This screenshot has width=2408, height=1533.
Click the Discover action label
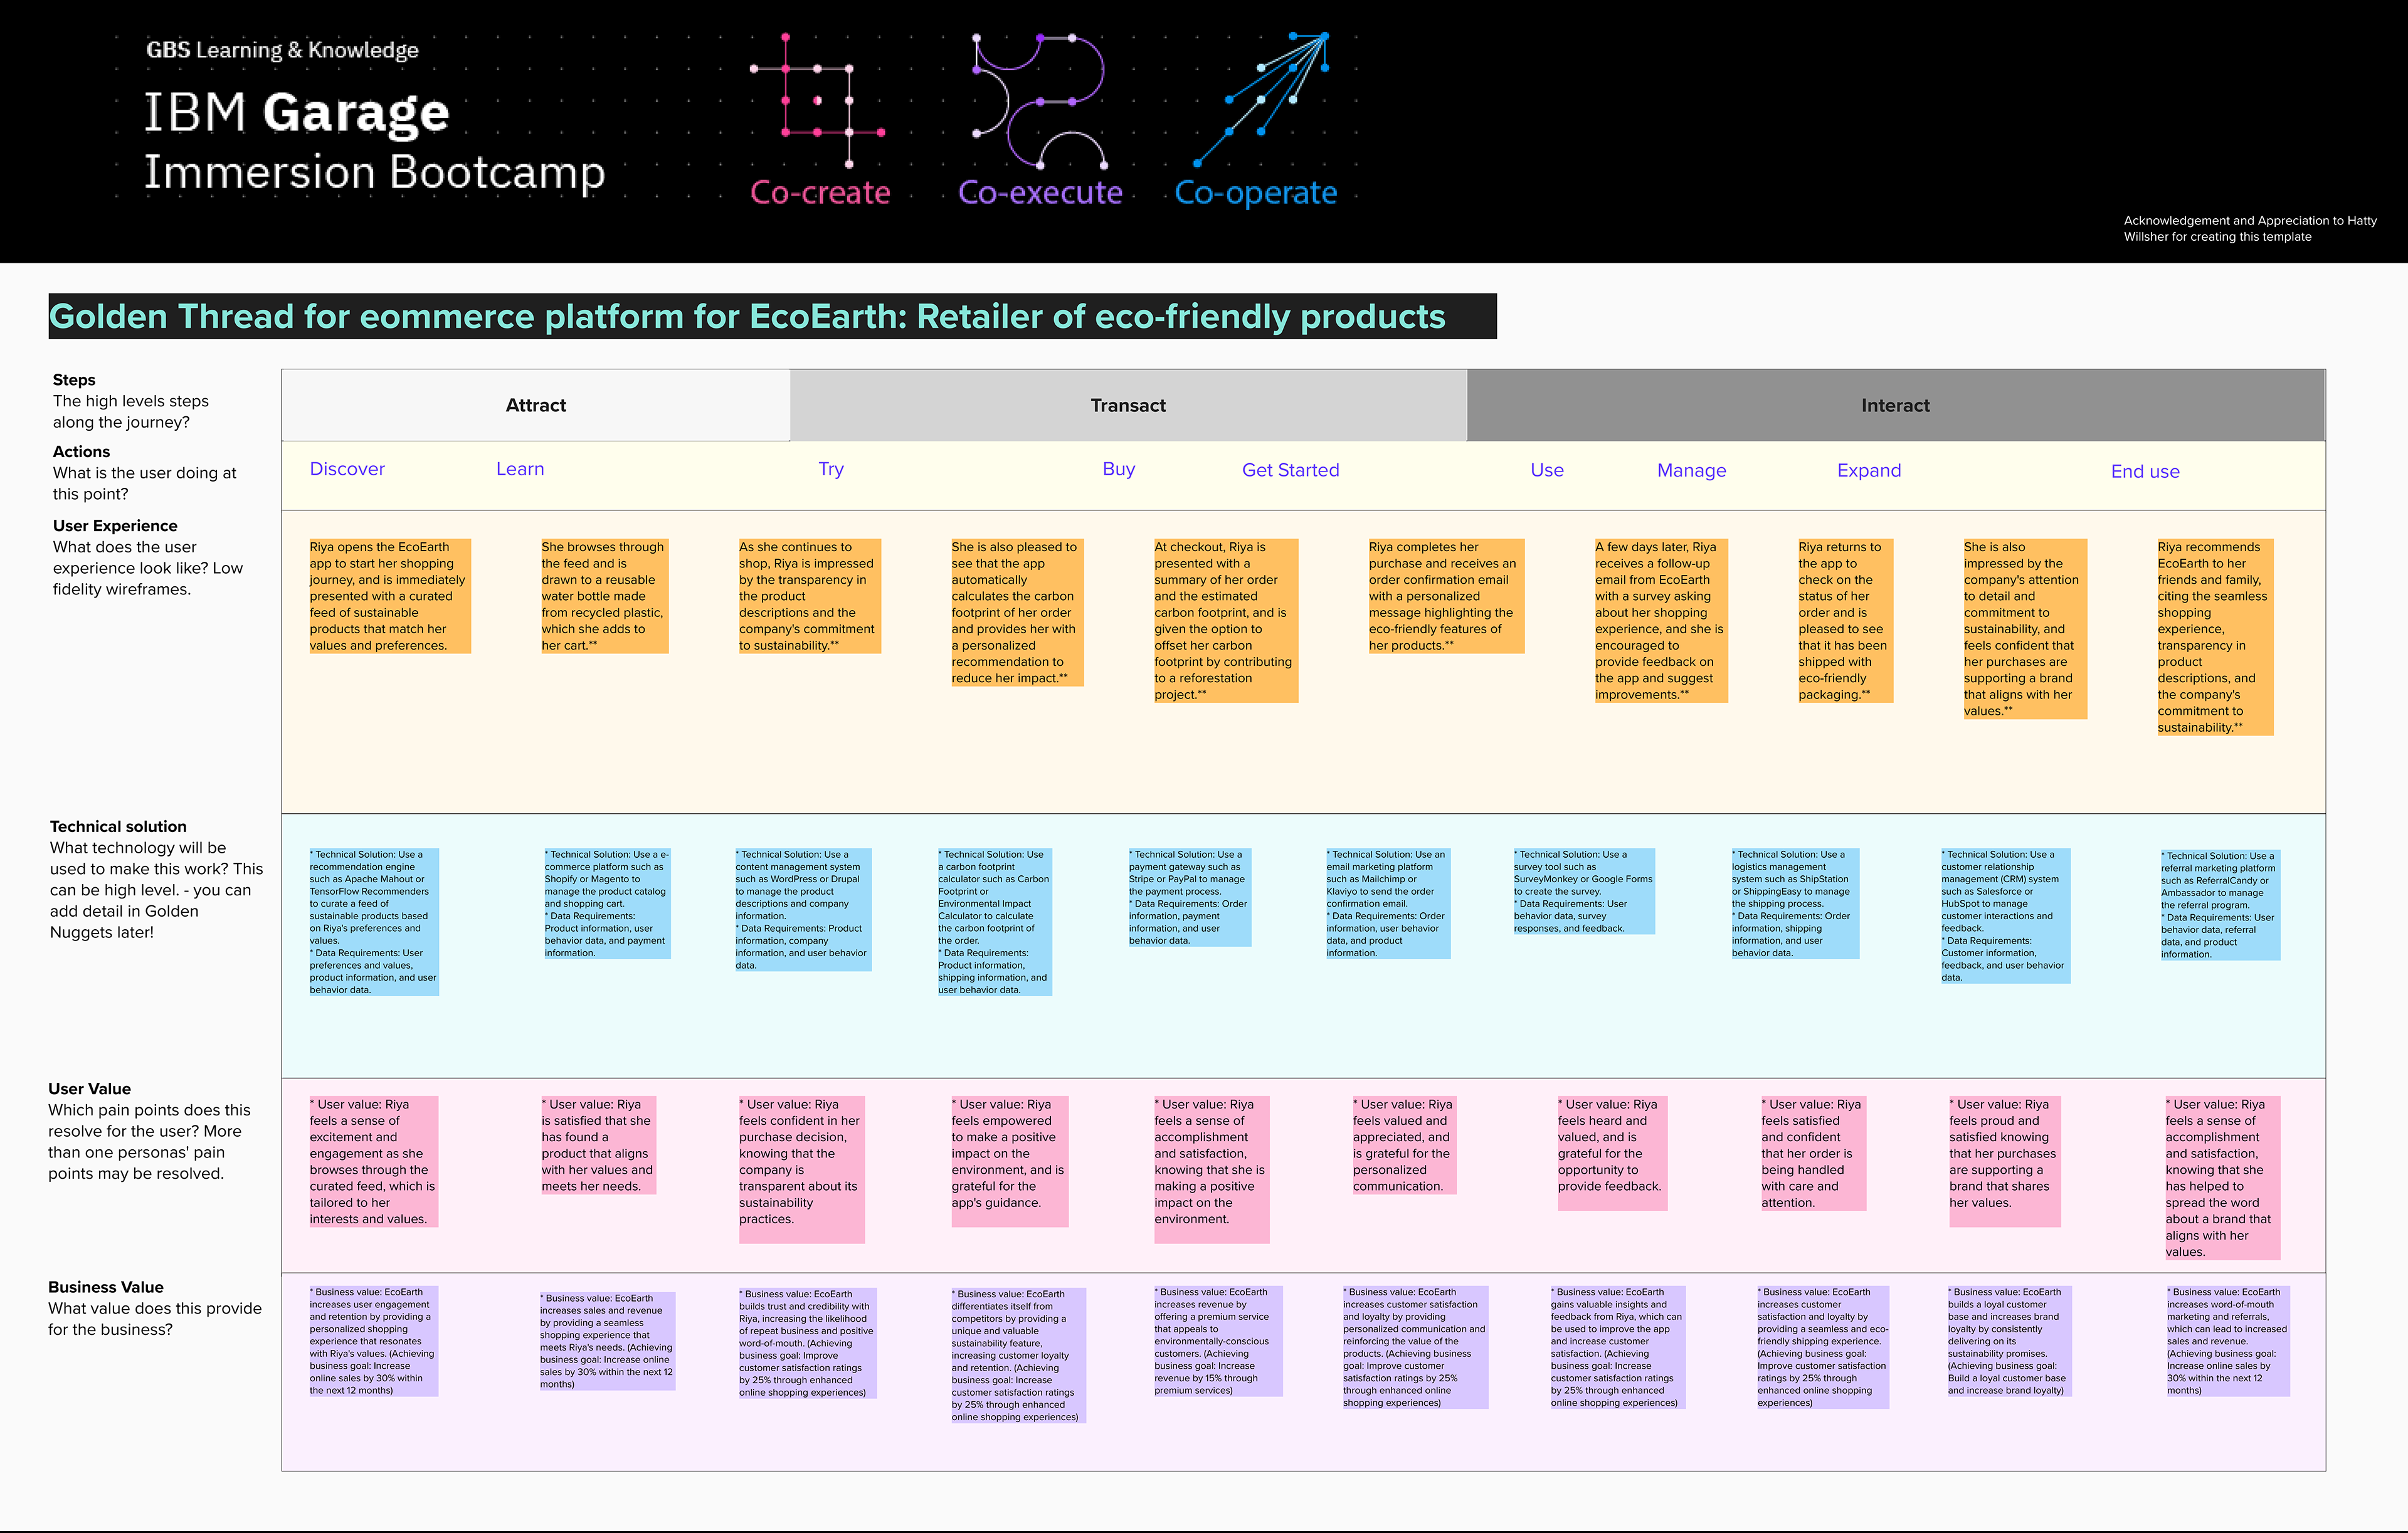coord(347,469)
